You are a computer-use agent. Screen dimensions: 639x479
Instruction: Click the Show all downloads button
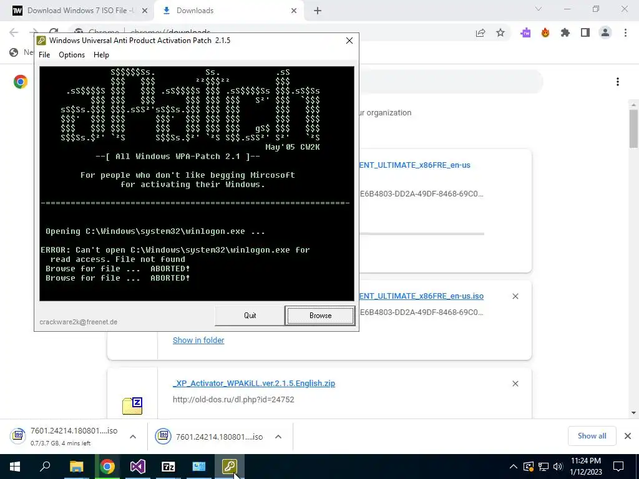point(592,436)
